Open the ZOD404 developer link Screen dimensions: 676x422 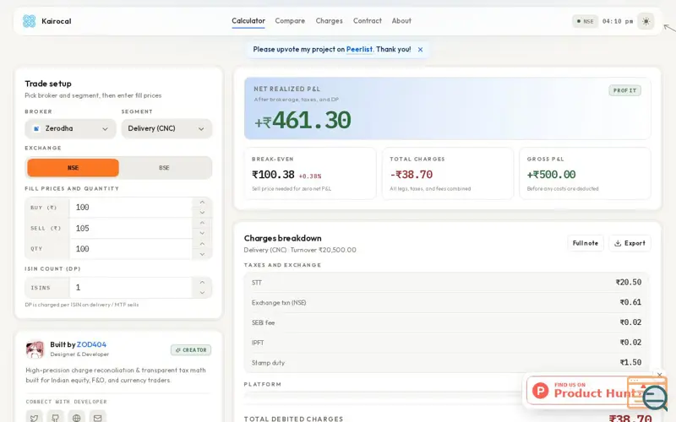pyautogui.click(x=91, y=344)
